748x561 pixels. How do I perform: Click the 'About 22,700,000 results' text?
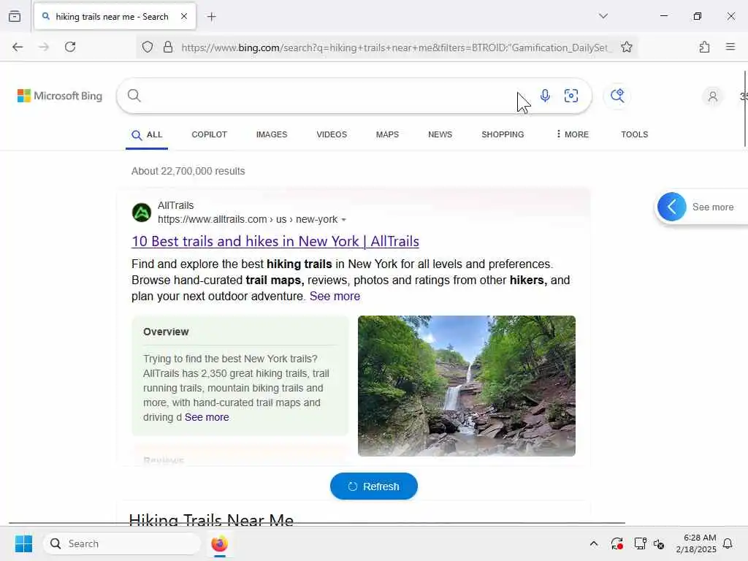(x=188, y=171)
